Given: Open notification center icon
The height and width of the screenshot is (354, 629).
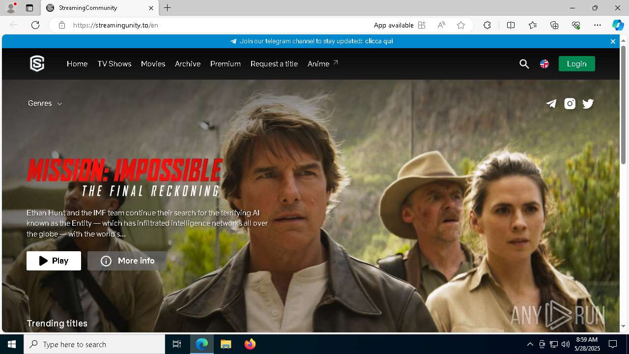Looking at the screenshot, I should [613, 344].
